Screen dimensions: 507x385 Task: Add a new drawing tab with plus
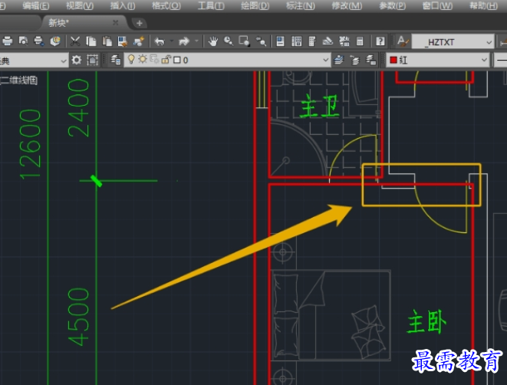[x=140, y=23]
